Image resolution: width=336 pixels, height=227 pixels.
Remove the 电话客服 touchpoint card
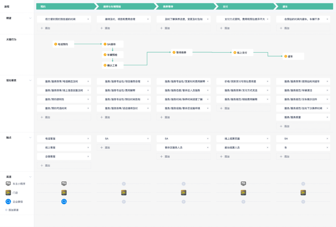(88, 138)
